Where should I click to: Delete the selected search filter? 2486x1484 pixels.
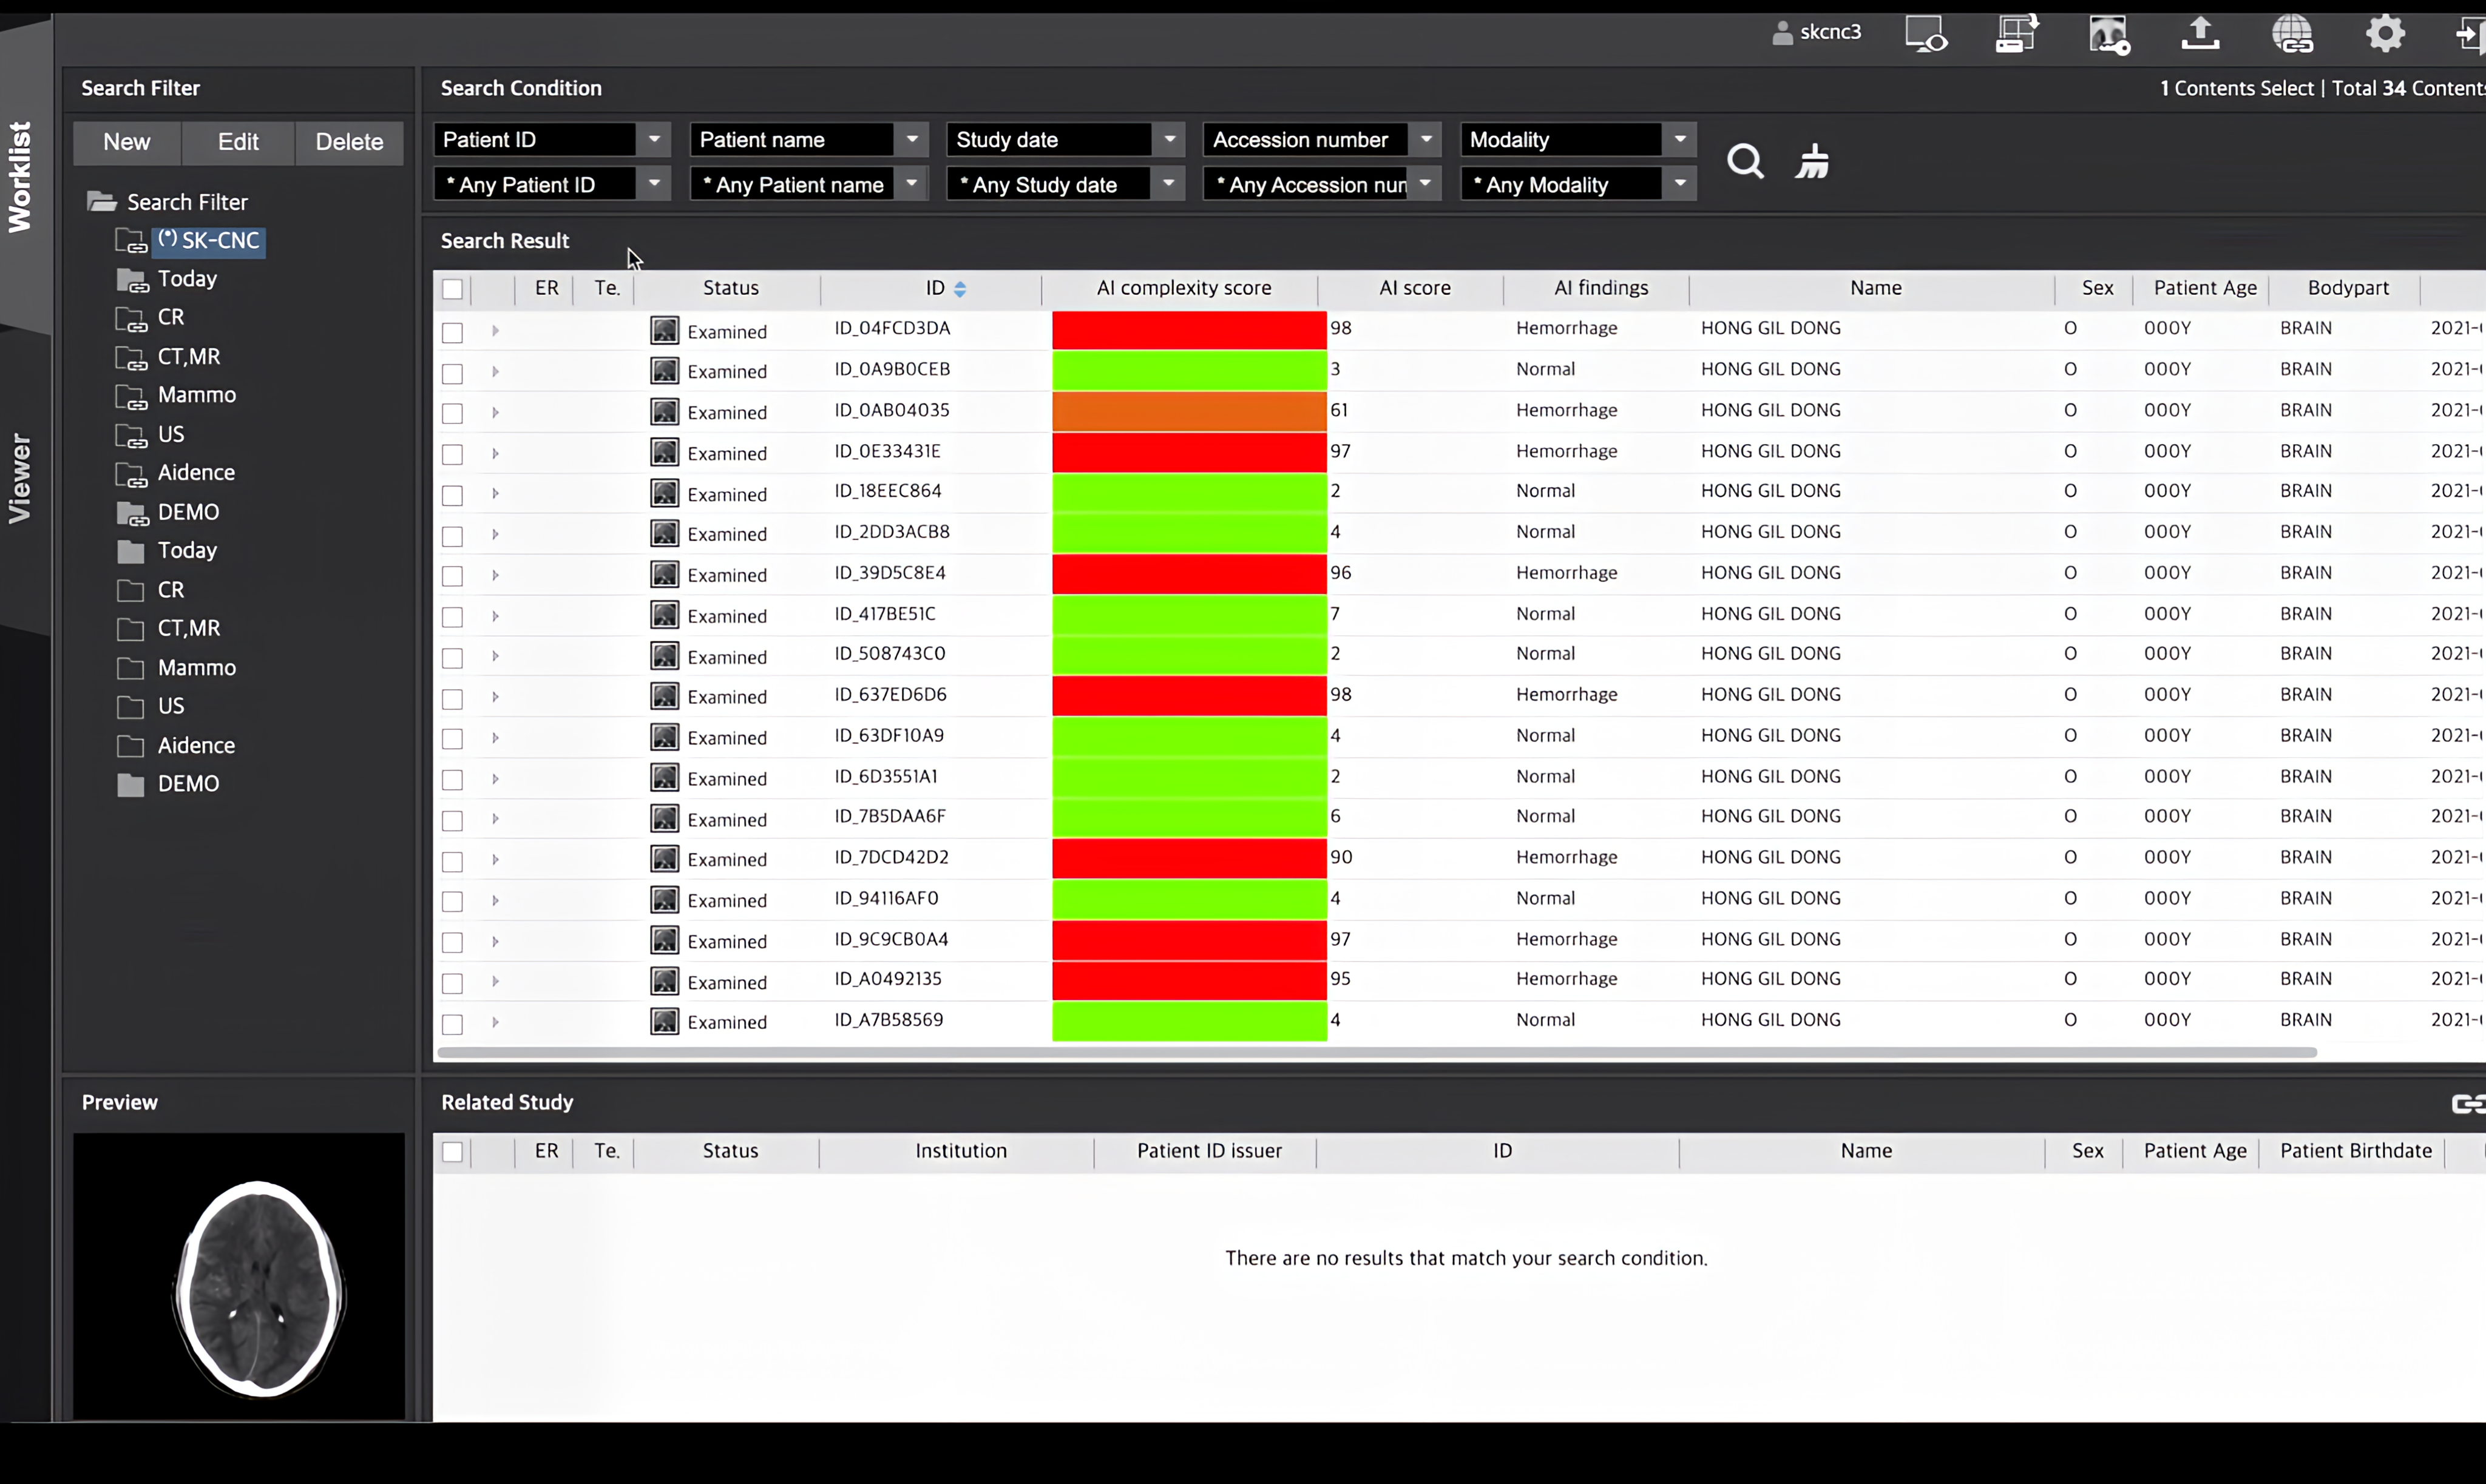(348, 142)
